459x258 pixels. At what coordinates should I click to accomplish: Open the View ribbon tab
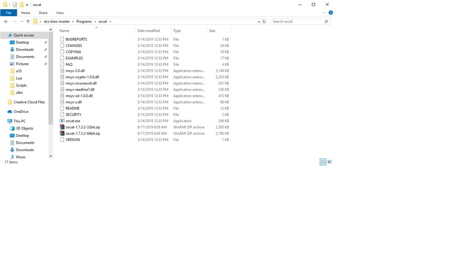(x=60, y=13)
